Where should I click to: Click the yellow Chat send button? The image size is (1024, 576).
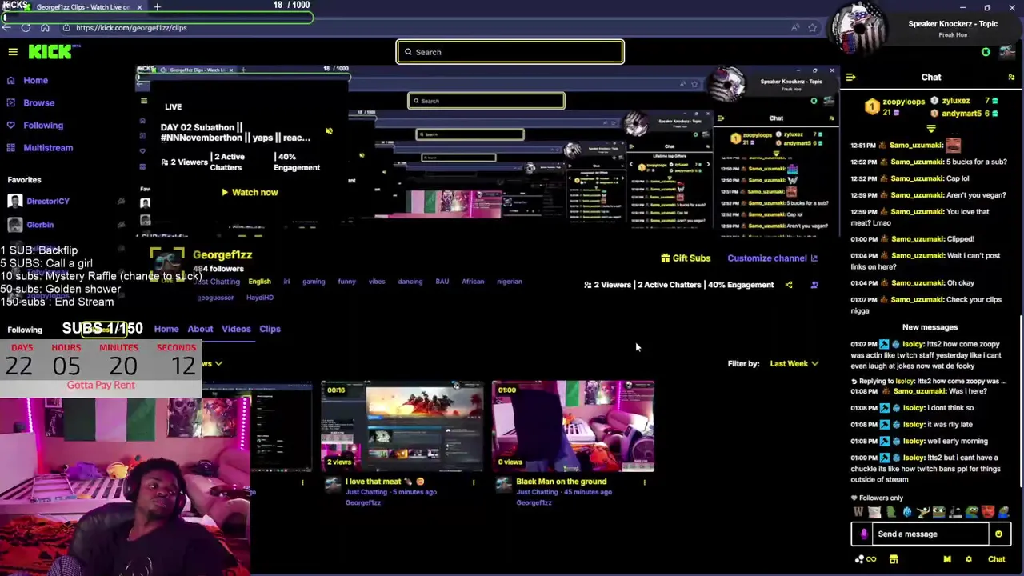(x=996, y=559)
